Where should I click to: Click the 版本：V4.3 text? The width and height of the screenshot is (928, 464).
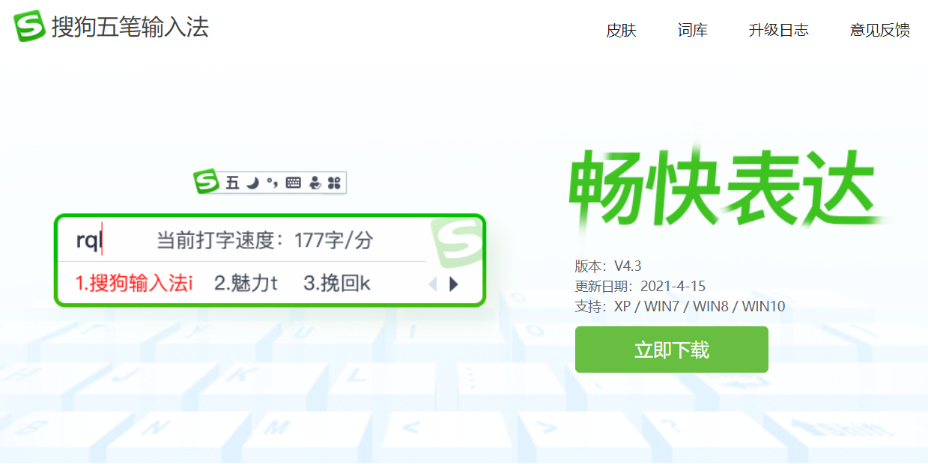(x=608, y=266)
